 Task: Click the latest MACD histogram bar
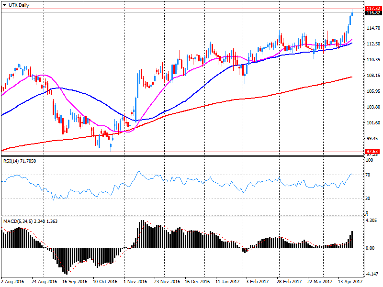(x=352, y=240)
